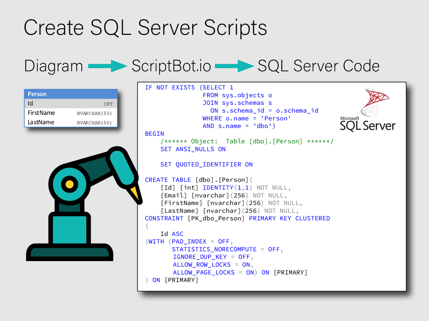Select the LastName NVARCHAR(50) row
The height and width of the screenshot is (321, 429).
point(70,122)
